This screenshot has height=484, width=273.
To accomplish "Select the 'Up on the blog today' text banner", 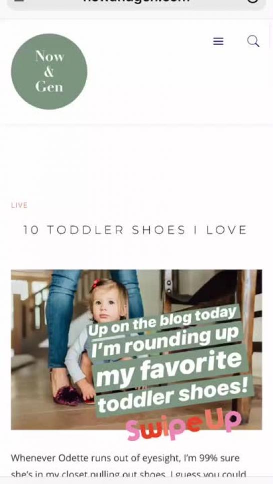I will point(163,322).
